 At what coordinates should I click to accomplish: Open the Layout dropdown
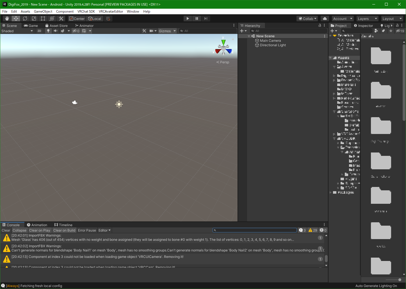(392, 19)
